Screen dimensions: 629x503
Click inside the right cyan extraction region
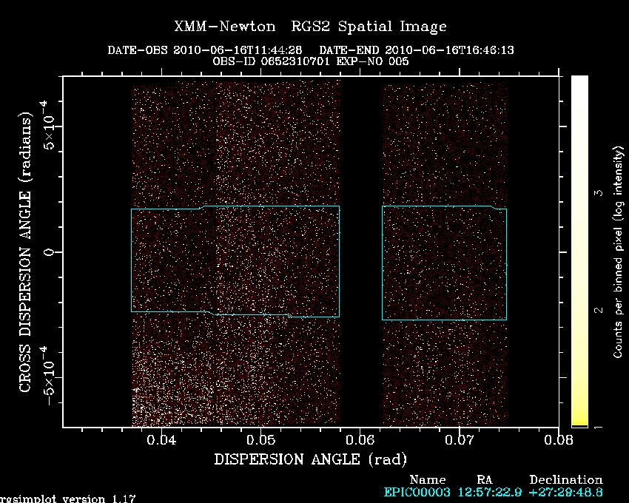point(445,263)
